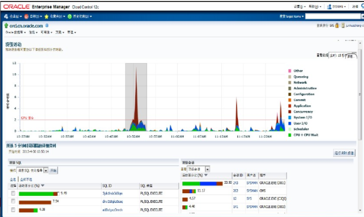
Task: Click the yellow Favorites star icon
Action: 47,17
